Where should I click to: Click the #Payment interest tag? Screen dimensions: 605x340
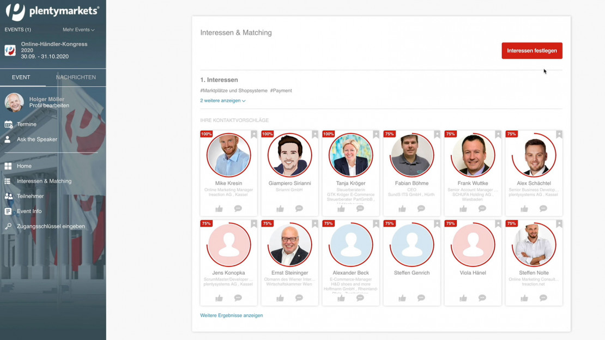pyautogui.click(x=281, y=90)
